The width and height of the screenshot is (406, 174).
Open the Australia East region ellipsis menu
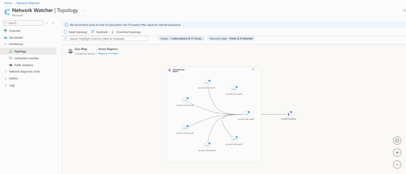coord(258,70)
